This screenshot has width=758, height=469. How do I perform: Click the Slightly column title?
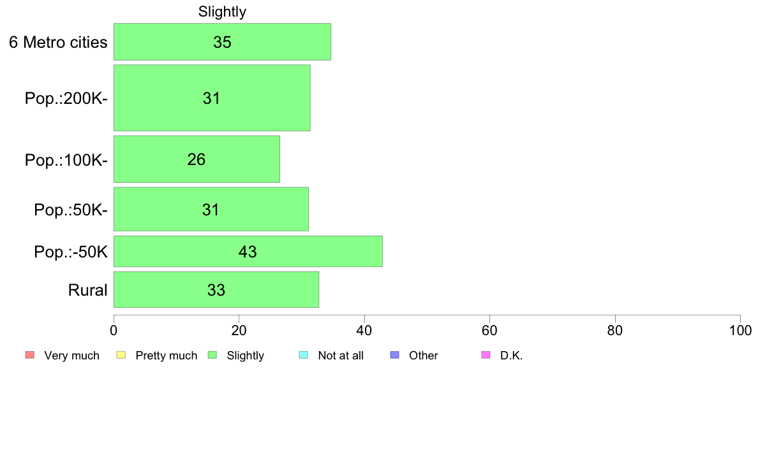pyautogui.click(x=223, y=11)
